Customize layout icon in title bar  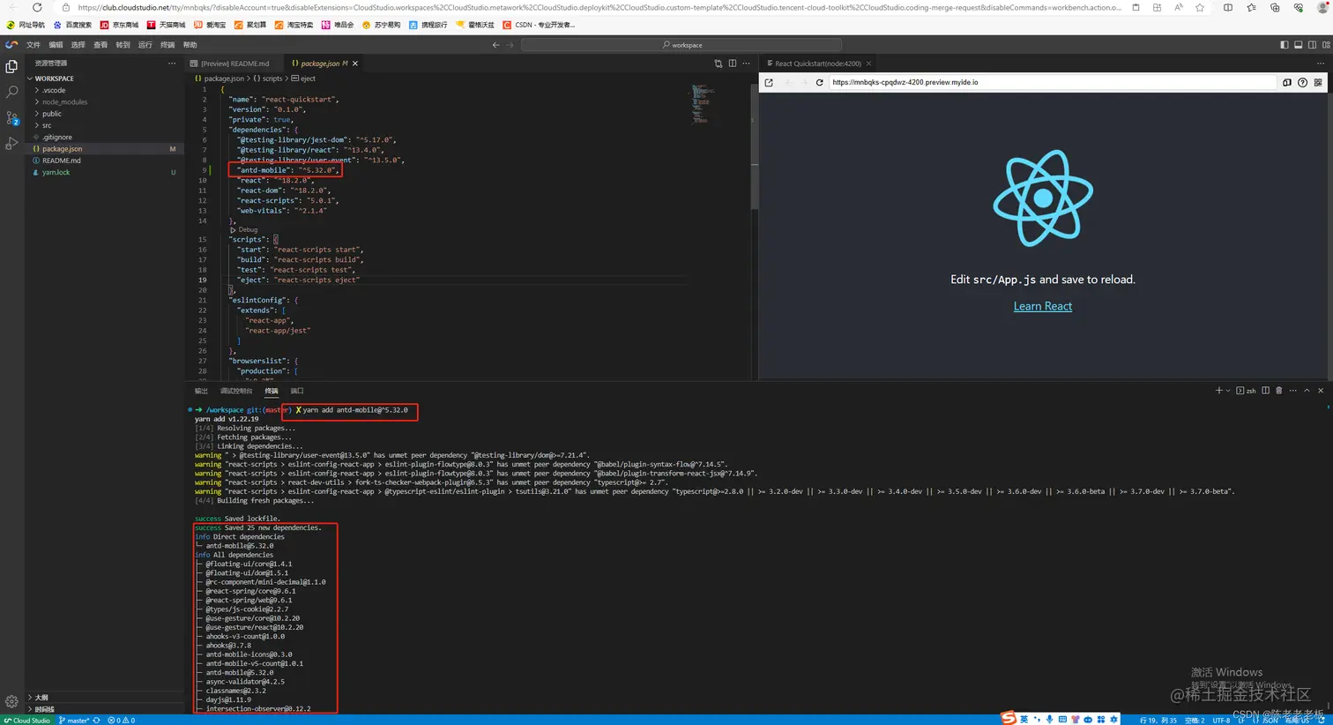pos(1326,45)
